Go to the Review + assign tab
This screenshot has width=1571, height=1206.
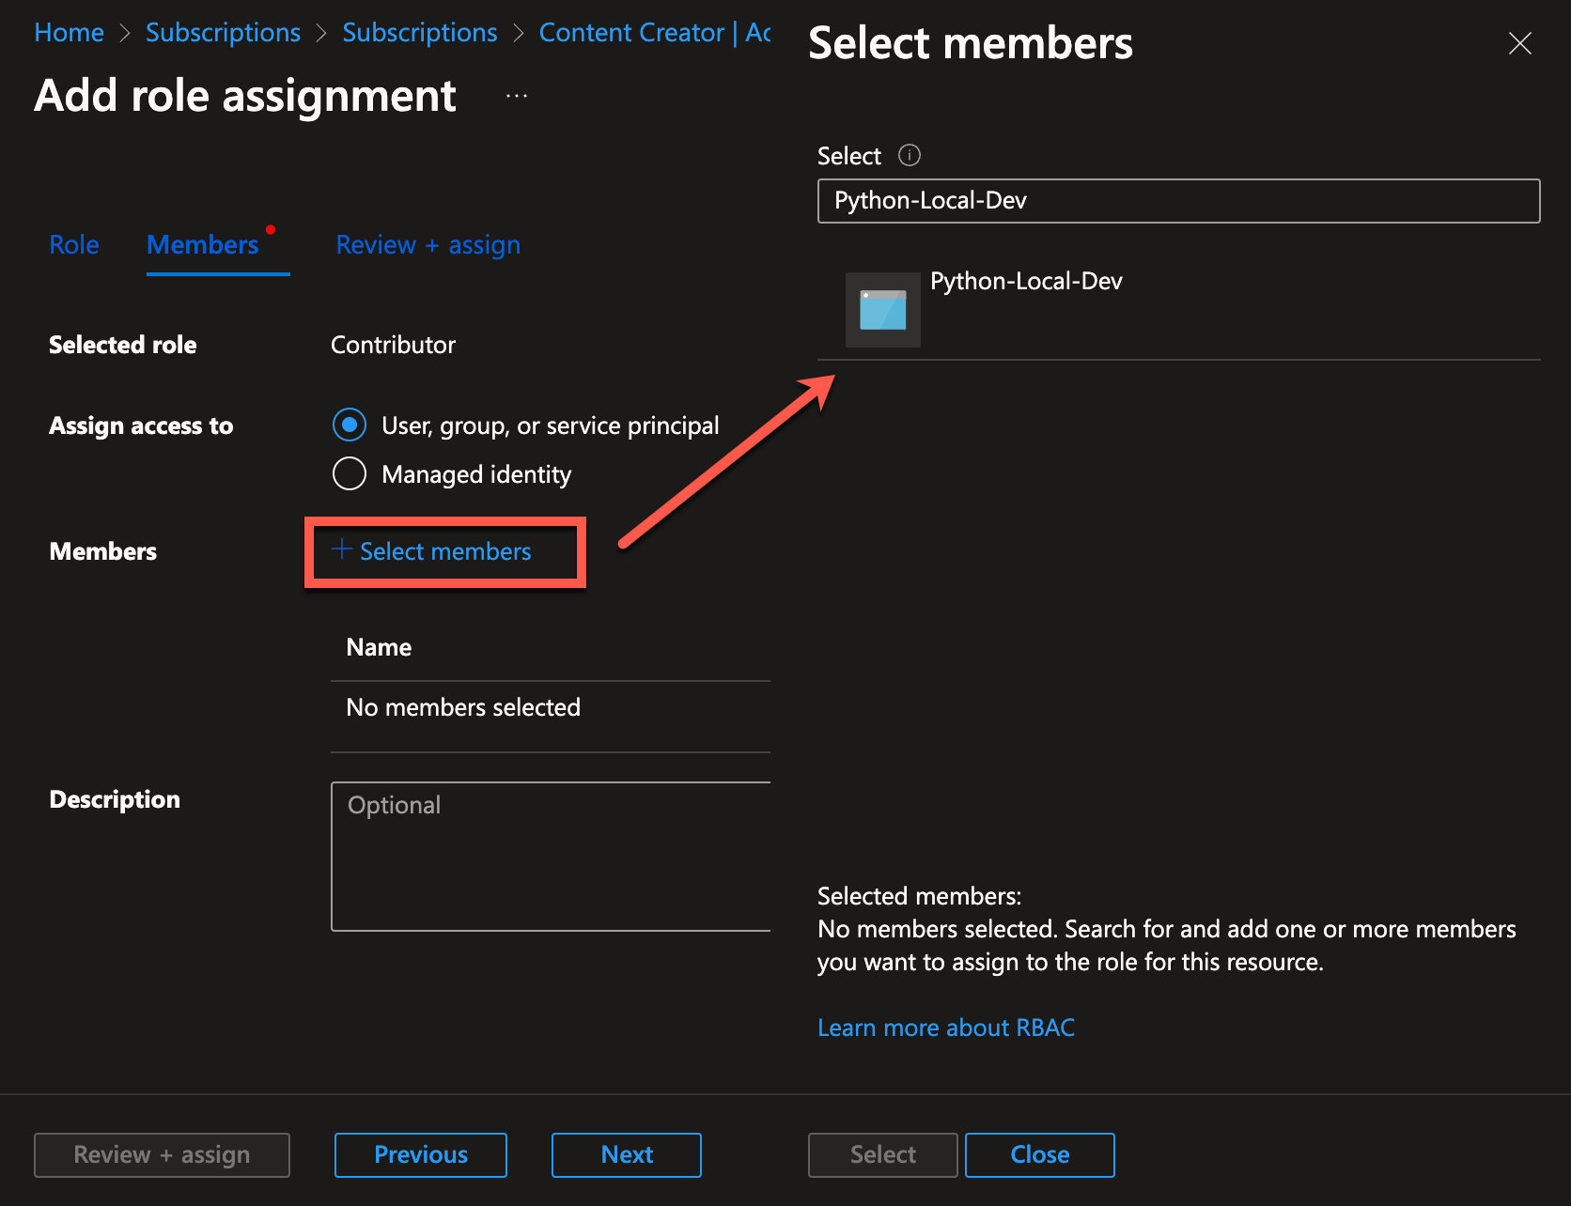point(428,245)
